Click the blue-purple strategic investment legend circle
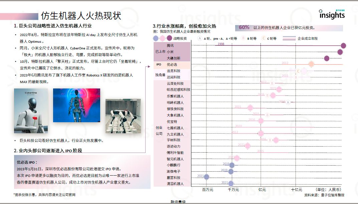358x204 pixels. (156, 38)
